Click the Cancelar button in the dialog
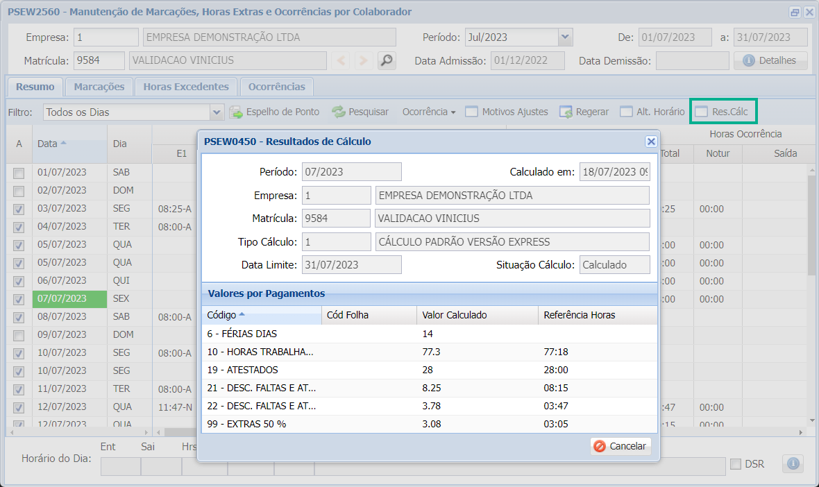The height and width of the screenshot is (487, 819). coord(620,446)
